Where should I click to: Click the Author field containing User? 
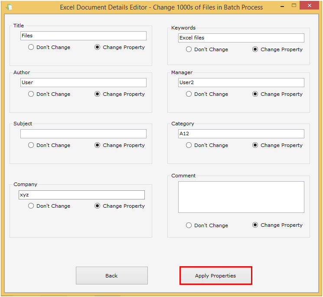(83, 82)
